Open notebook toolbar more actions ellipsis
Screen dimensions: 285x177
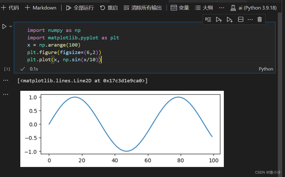tap(222, 8)
